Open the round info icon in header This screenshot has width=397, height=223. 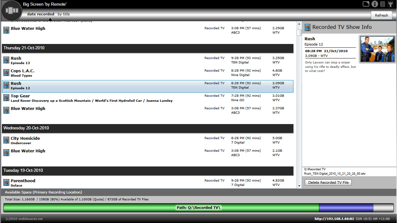point(375,4)
